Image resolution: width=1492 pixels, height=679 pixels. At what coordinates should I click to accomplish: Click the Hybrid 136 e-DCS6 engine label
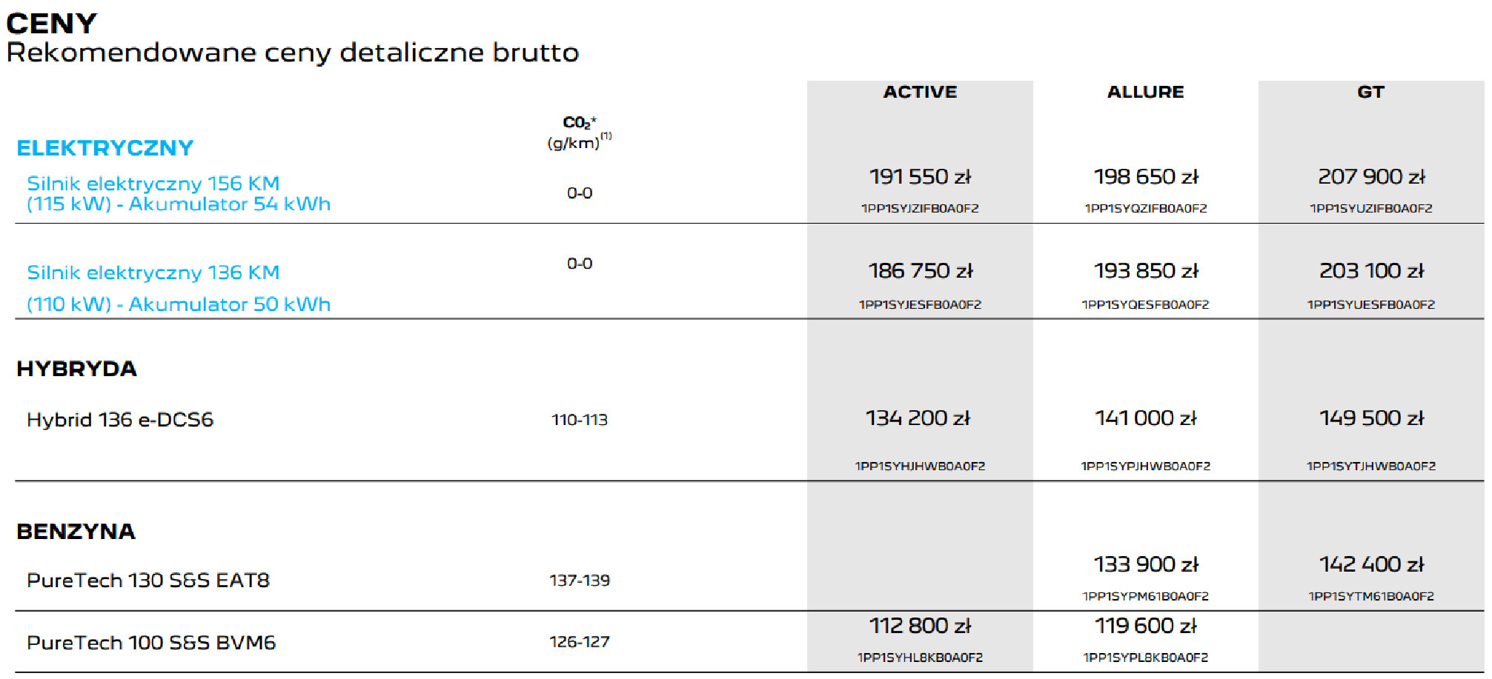(120, 420)
